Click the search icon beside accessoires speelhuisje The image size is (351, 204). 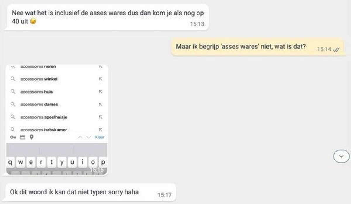point(13,117)
